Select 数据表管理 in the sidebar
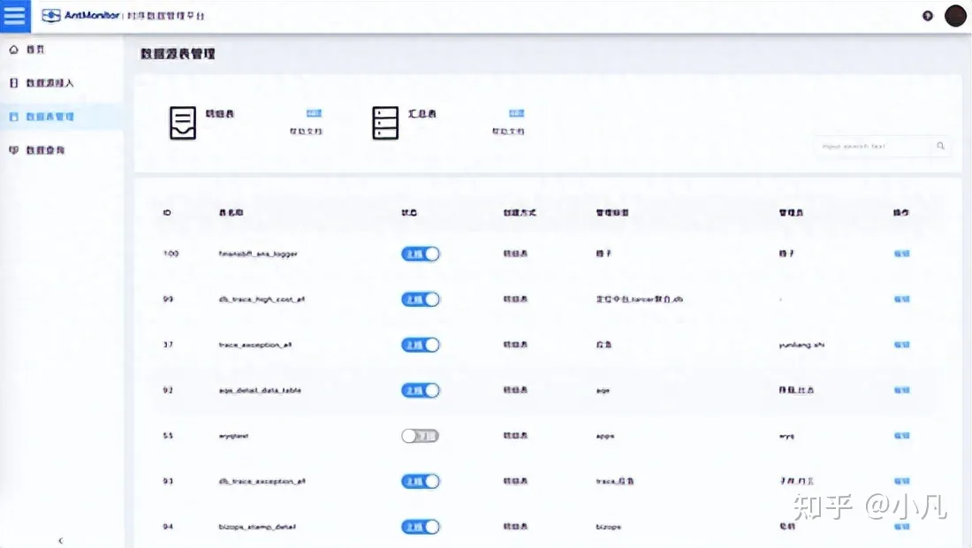972x548 pixels. (49, 117)
